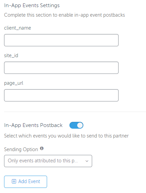Image resolution: width=146 pixels, height=193 pixels.
Task: Click the Add Event button
Action: [25, 182]
